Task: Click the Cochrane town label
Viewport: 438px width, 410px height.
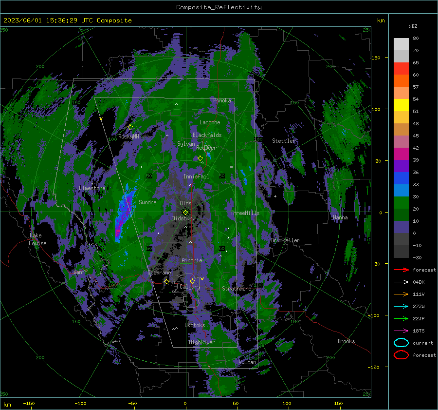Action: click(x=159, y=273)
